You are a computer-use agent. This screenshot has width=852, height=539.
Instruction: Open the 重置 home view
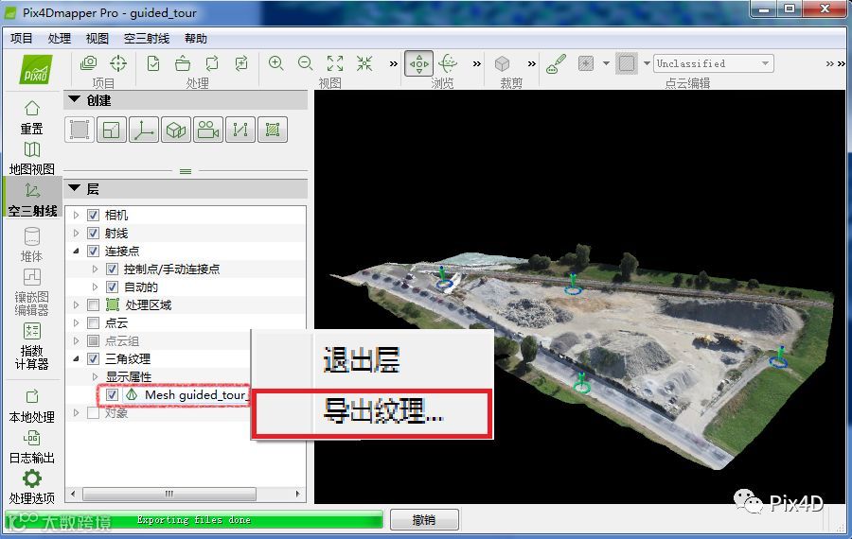31,117
